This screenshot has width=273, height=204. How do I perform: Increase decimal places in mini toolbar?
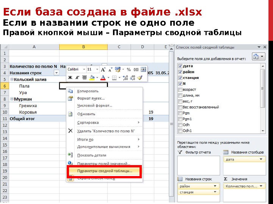click(x=126, y=77)
